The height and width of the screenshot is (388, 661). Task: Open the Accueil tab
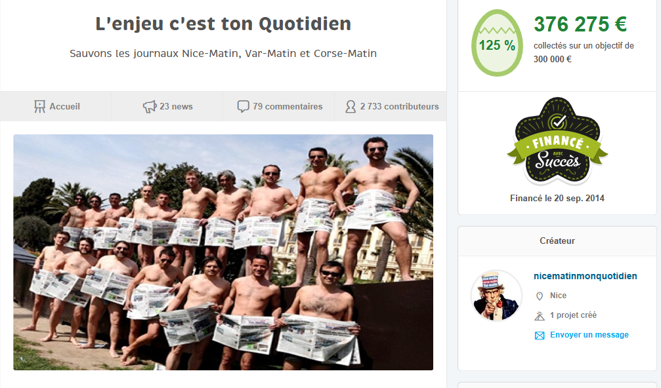click(56, 106)
